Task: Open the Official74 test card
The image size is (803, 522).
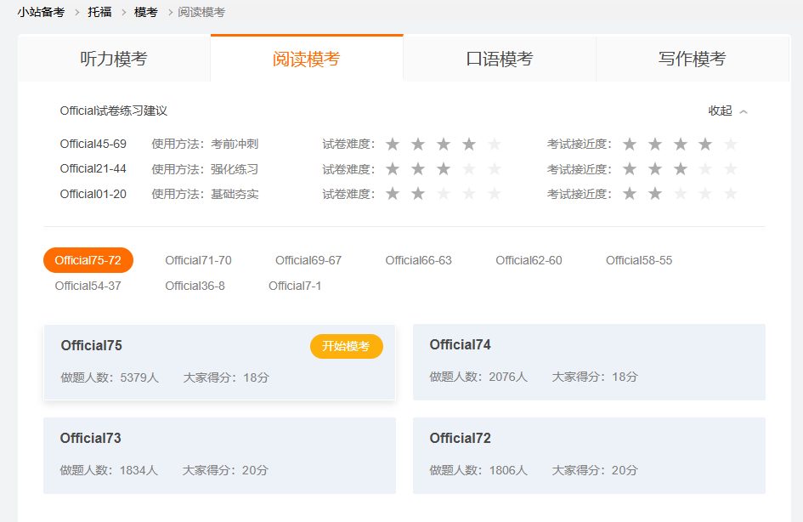Action: point(589,361)
